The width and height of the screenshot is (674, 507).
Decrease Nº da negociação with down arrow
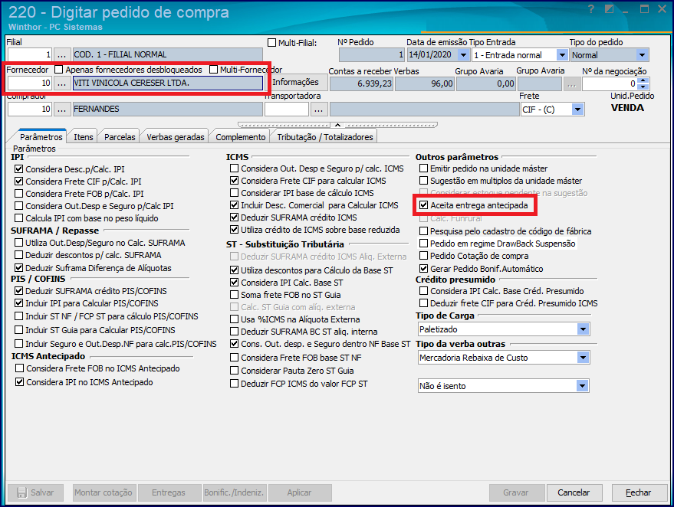pos(643,87)
